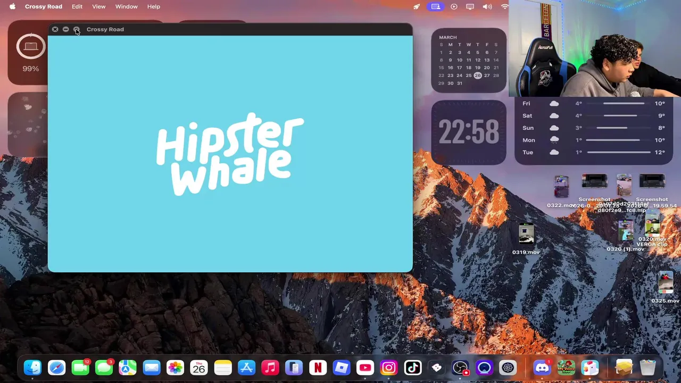Open Instagram from the dock
681x383 pixels.
click(389, 368)
